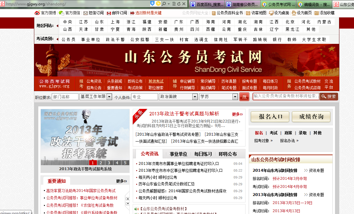
Task: Select slide number 1 in banner carousel
Action: coord(93,163)
